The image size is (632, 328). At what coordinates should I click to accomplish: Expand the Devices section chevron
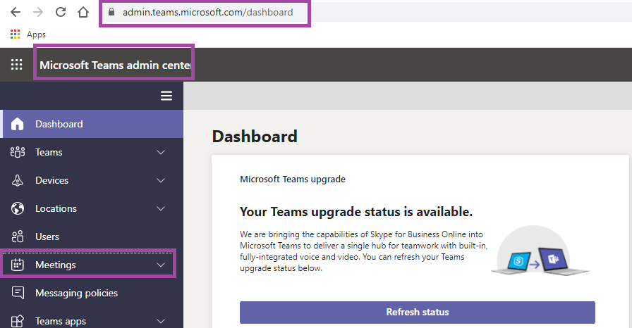tap(161, 180)
